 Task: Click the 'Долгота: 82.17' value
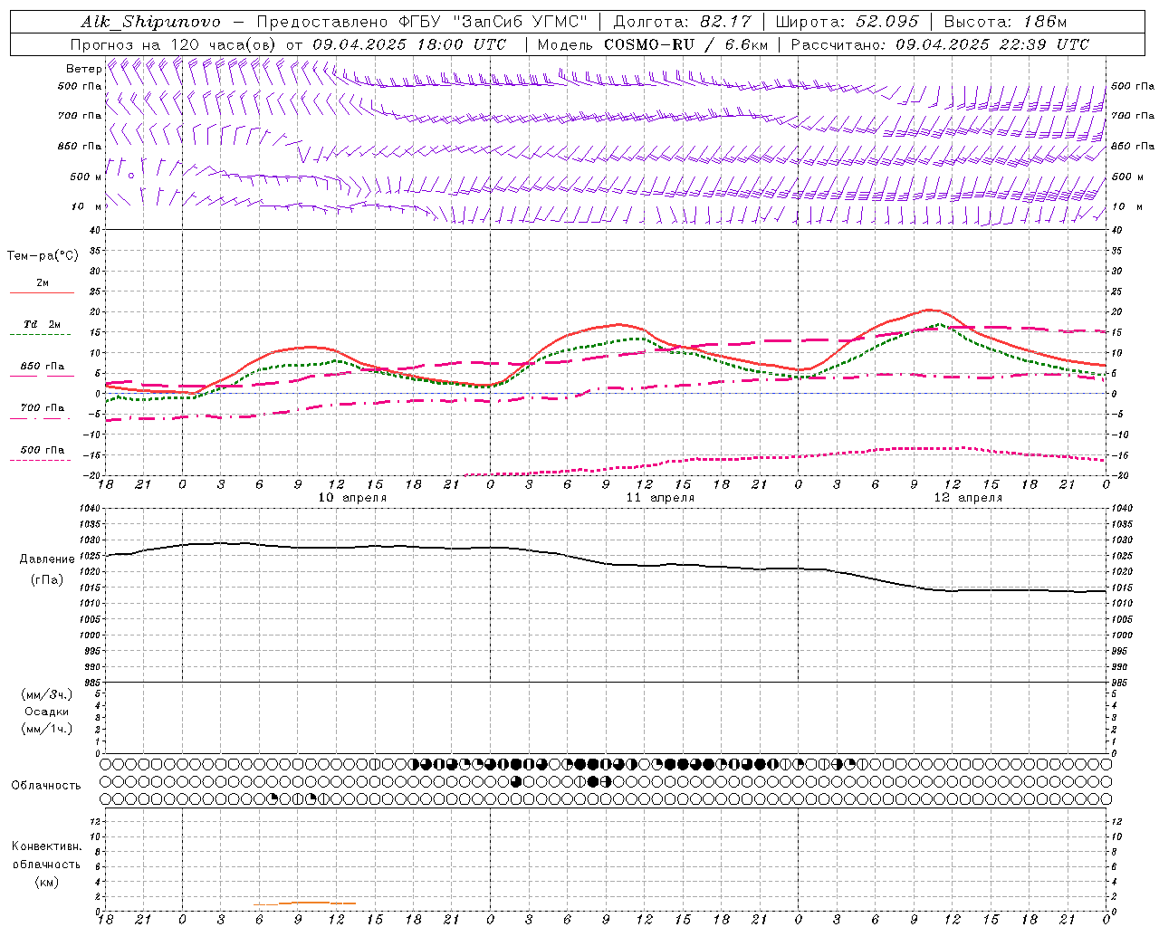tap(683, 22)
